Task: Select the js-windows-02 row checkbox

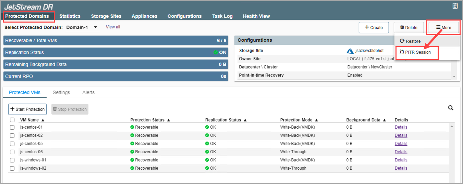Action: (12, 168)
